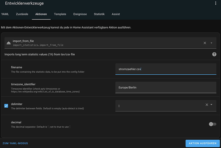Open the three-dot overflow menu

point(216,3)
